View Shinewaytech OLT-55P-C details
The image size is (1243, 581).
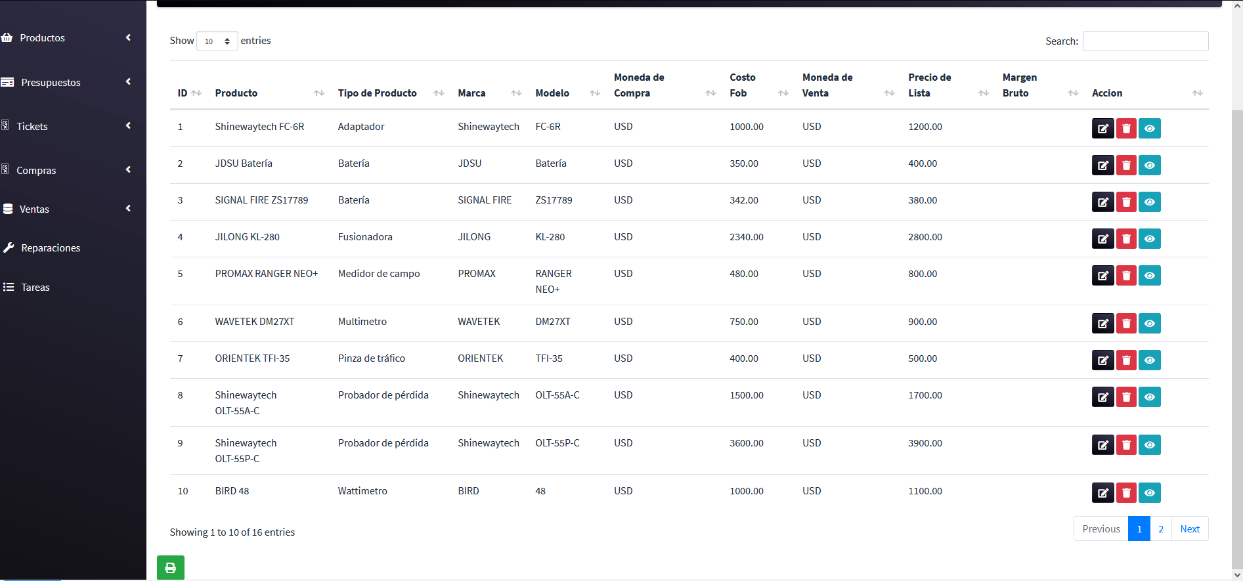[x=1150, y=445]
